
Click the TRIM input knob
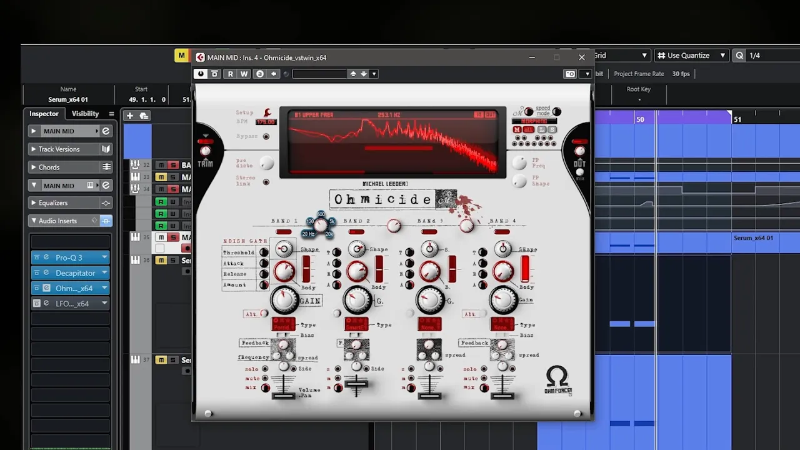(205, 151)
